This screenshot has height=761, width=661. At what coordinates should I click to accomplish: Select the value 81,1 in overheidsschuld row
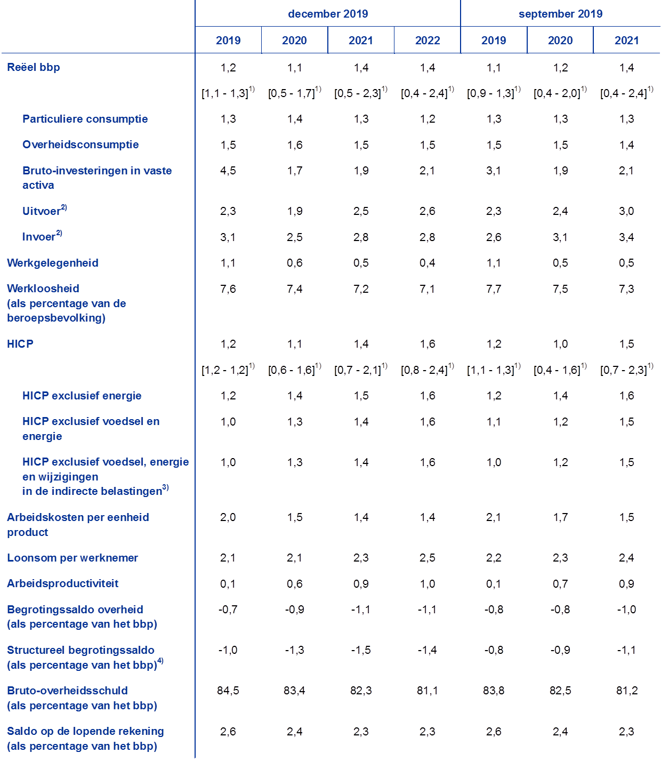pos(428,691)
